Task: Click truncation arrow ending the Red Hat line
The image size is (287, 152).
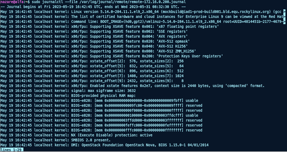Action: coord(286,17)
